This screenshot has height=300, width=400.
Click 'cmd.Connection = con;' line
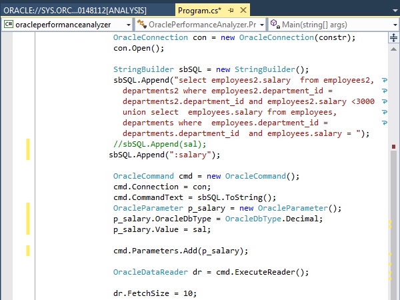(x=162, y=187)
